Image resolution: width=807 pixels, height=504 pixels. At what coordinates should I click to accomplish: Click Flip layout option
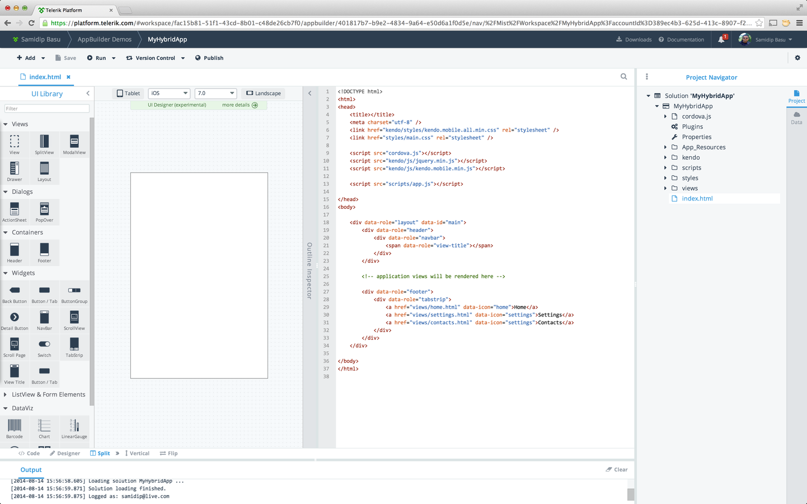click(x=168, y=454)
